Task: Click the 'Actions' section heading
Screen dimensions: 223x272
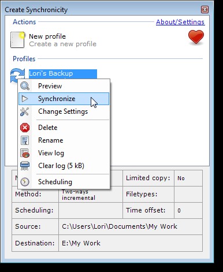Action: tap(24, 22)
